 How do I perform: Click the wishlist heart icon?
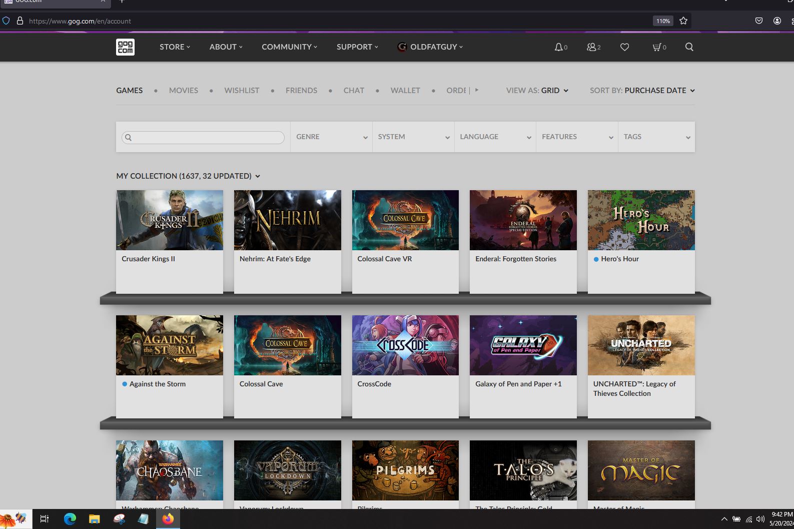tap(624, 47)
